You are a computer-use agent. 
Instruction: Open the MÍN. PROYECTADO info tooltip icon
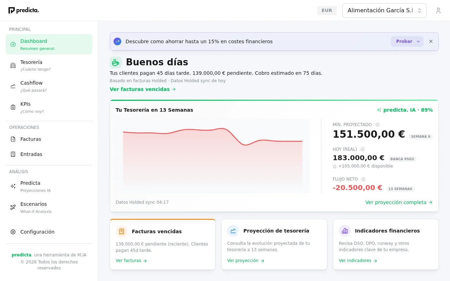pyautogui.click(x=378, y=124)
